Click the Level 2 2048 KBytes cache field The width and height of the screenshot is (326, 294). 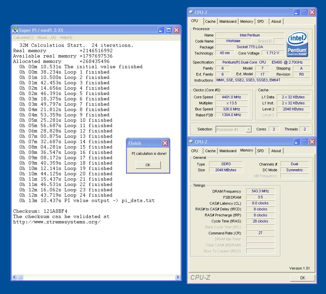(293, 109)
